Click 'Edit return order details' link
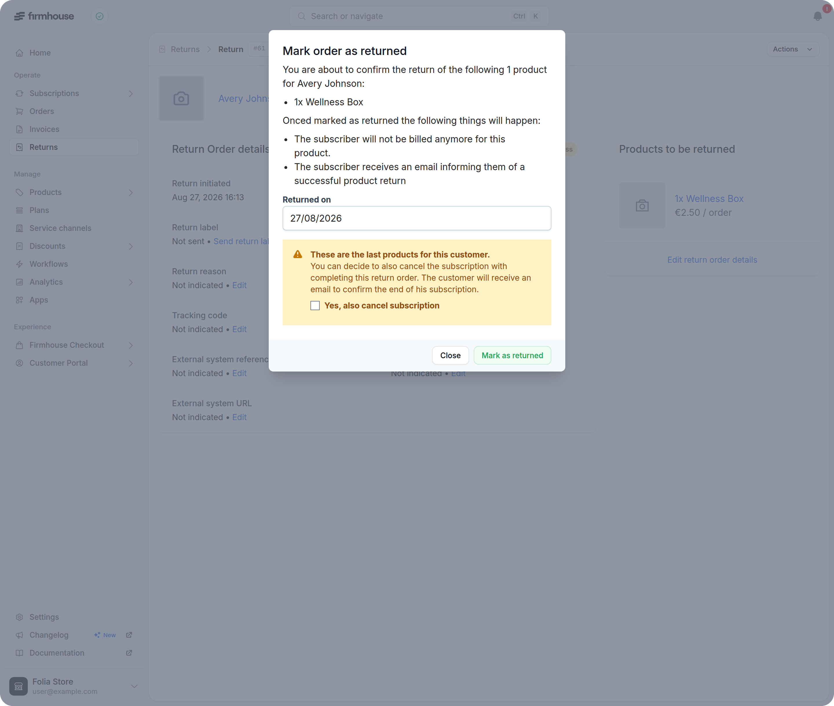The image size is (834, 706). pos(712,260)
